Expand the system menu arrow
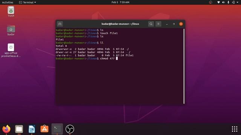The height and width of the screenshot is (135, 241). click(x=238, y=3)
